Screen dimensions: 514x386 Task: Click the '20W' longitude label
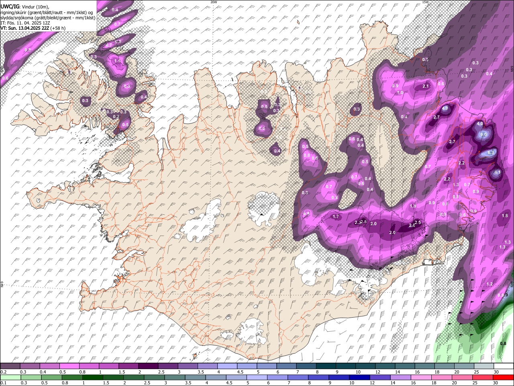click(214, 2)
